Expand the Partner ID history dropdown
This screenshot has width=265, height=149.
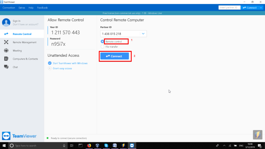coord(143,34)
